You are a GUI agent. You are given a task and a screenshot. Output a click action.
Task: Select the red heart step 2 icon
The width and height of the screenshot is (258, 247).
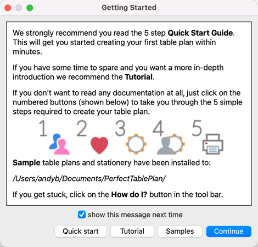coord(99,145)
